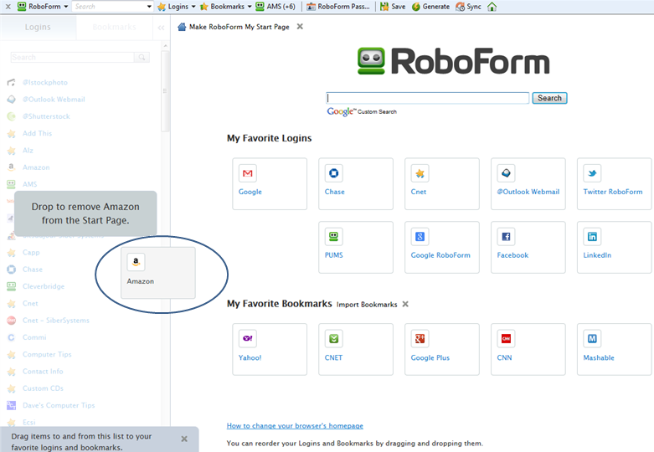Click the RoboForm Pass... toolbar item
Screen dimensions: 654x452
338,7
